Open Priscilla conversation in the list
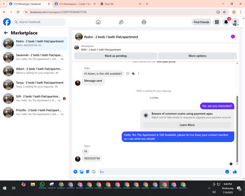This screenshot has height=196, width=245. click(34, 112)
